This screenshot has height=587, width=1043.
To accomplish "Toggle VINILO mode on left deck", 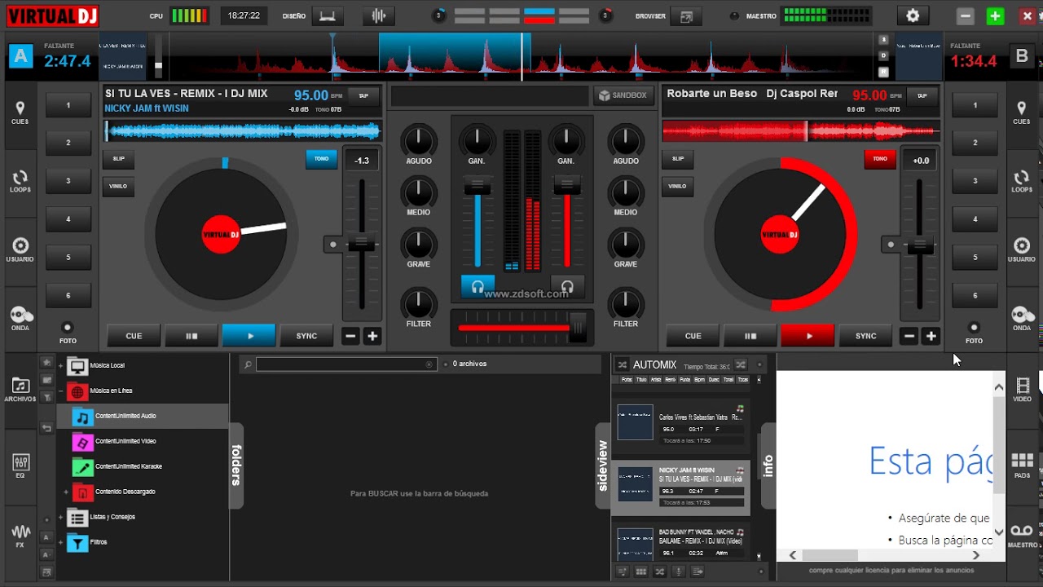I will 118,187.
